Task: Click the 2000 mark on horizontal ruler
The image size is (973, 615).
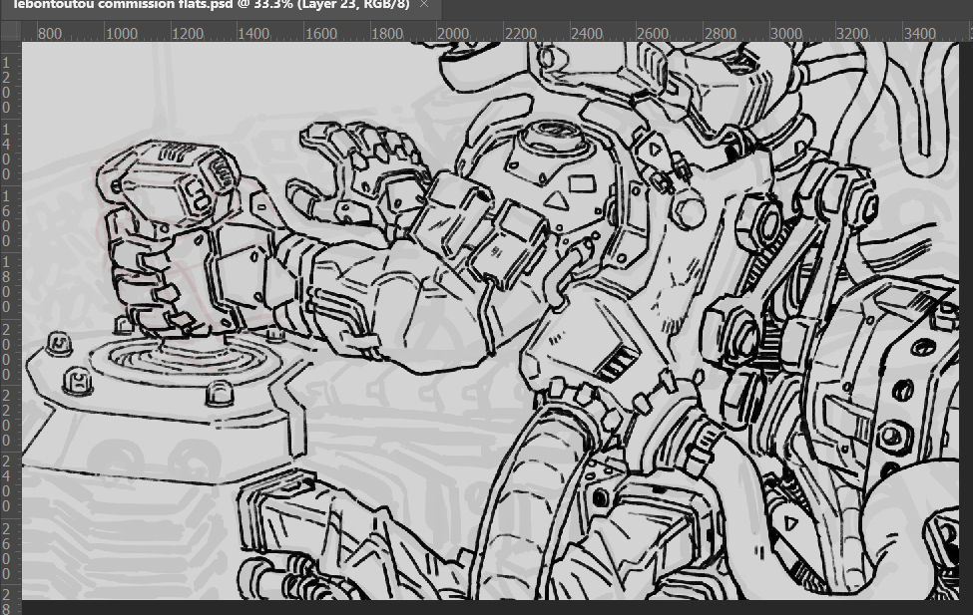Action: click(453, 33)
